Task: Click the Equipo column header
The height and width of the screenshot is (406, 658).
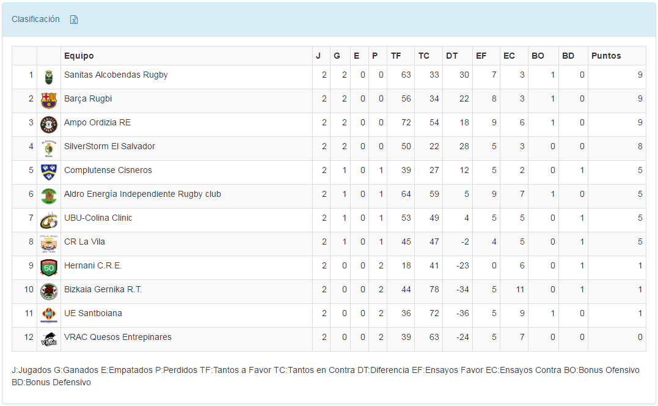Action: click(79, 56)
